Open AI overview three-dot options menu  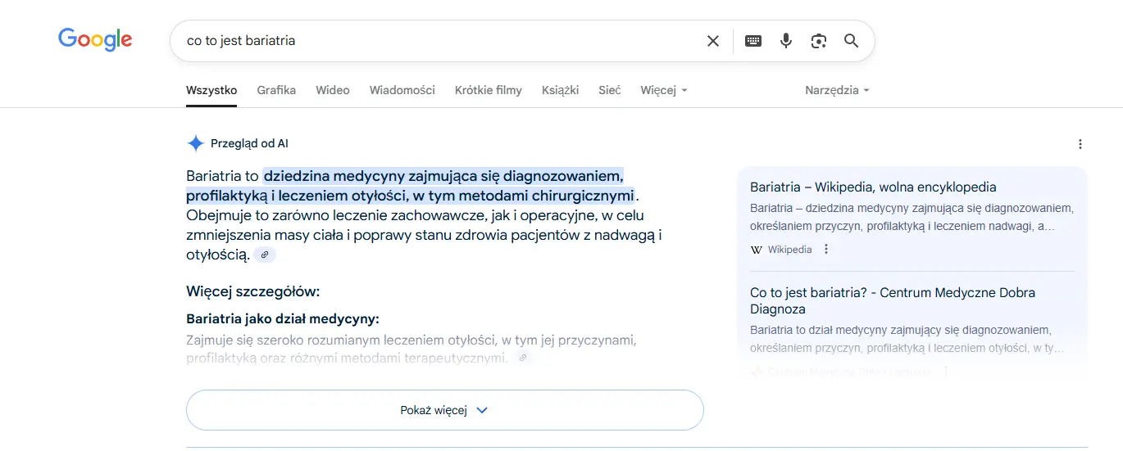click(x=1080, y=144)
